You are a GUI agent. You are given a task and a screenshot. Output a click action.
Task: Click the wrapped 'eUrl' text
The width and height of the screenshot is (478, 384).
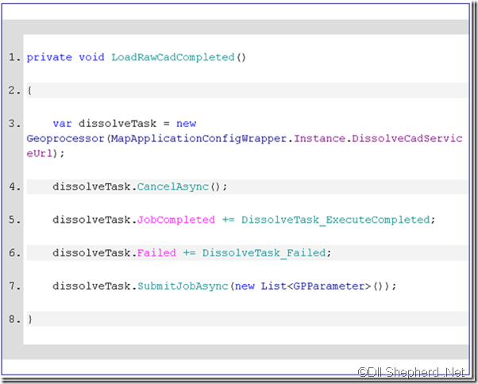(40, 153)
